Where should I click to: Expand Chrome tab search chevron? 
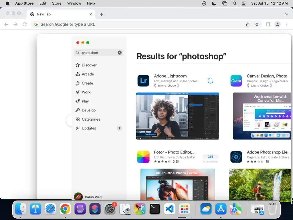pos(286,14)
